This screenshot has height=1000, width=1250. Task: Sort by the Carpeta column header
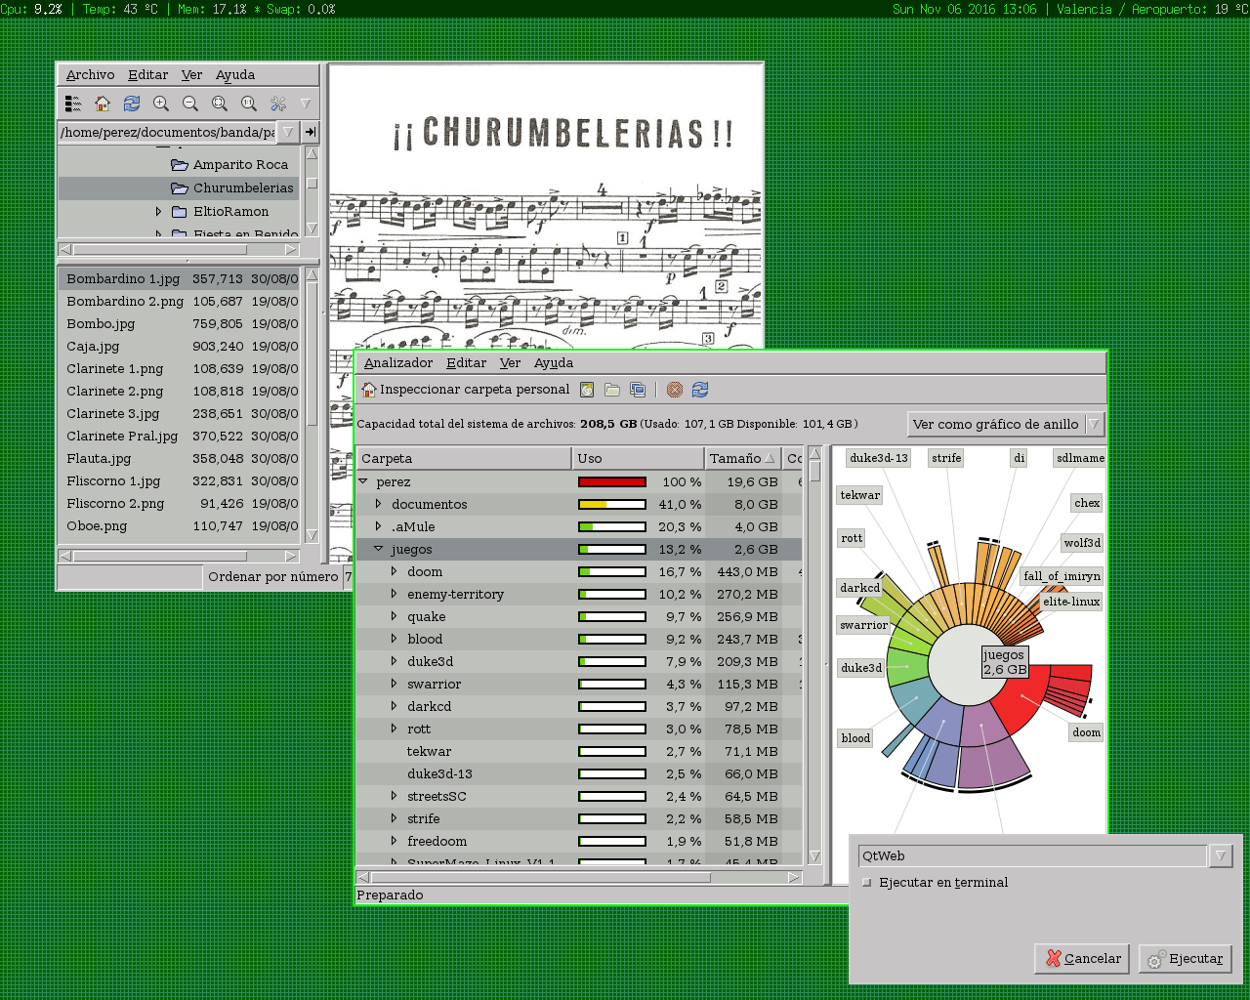tap(464, 458)
